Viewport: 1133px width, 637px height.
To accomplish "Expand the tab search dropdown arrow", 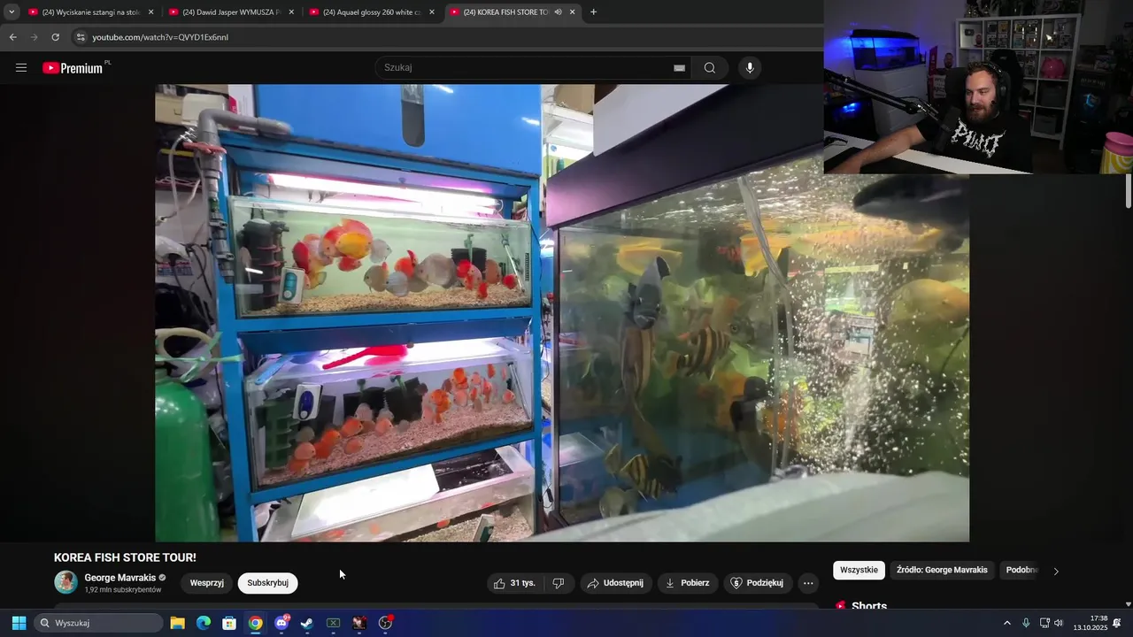I will [12, 12].
